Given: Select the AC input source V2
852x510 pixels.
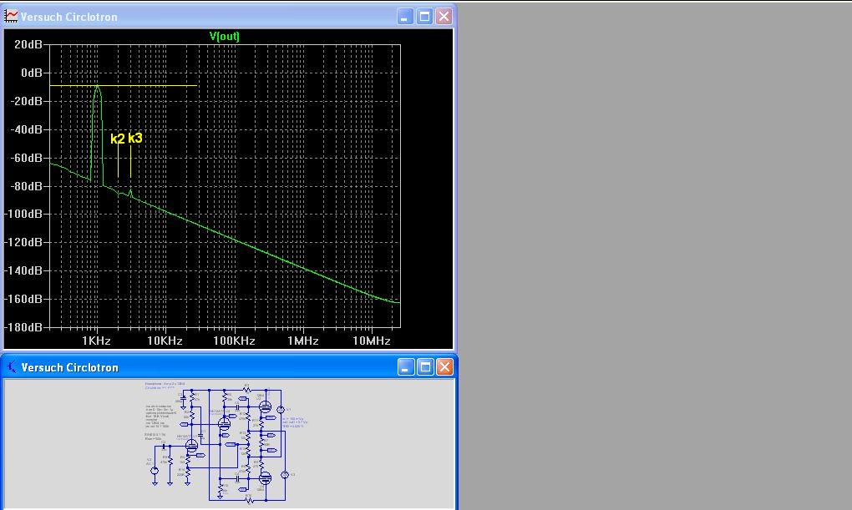Looking at the screenshot, I should [154, 471].
